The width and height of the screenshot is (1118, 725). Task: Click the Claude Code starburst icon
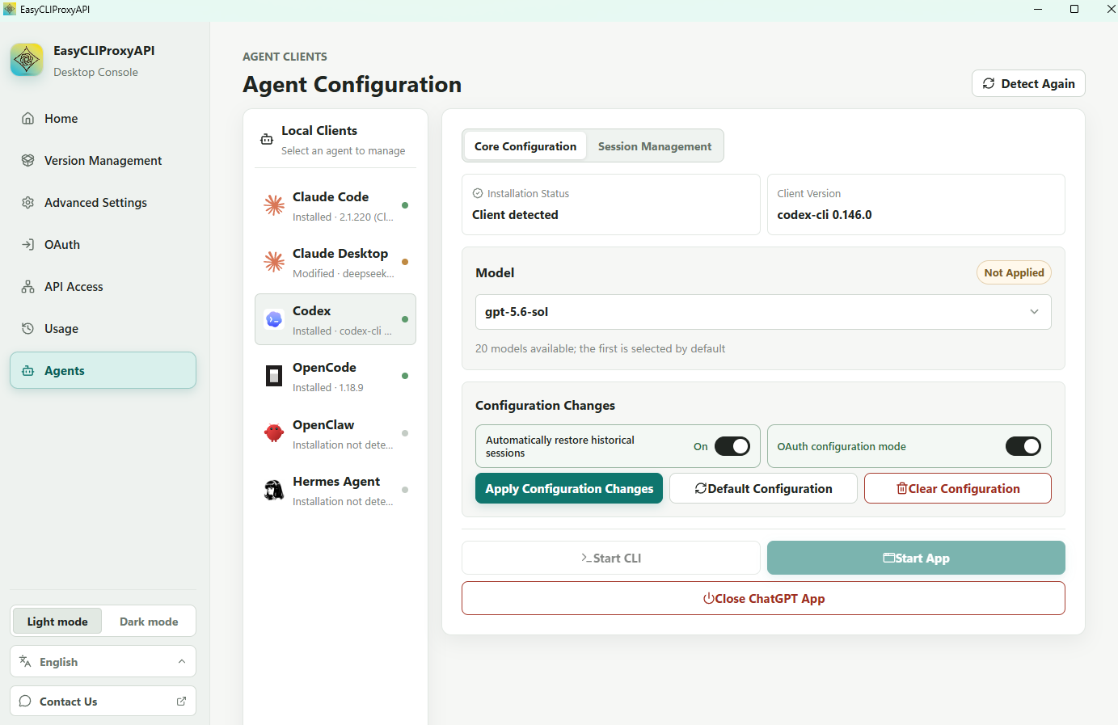(x=274, y=205)
